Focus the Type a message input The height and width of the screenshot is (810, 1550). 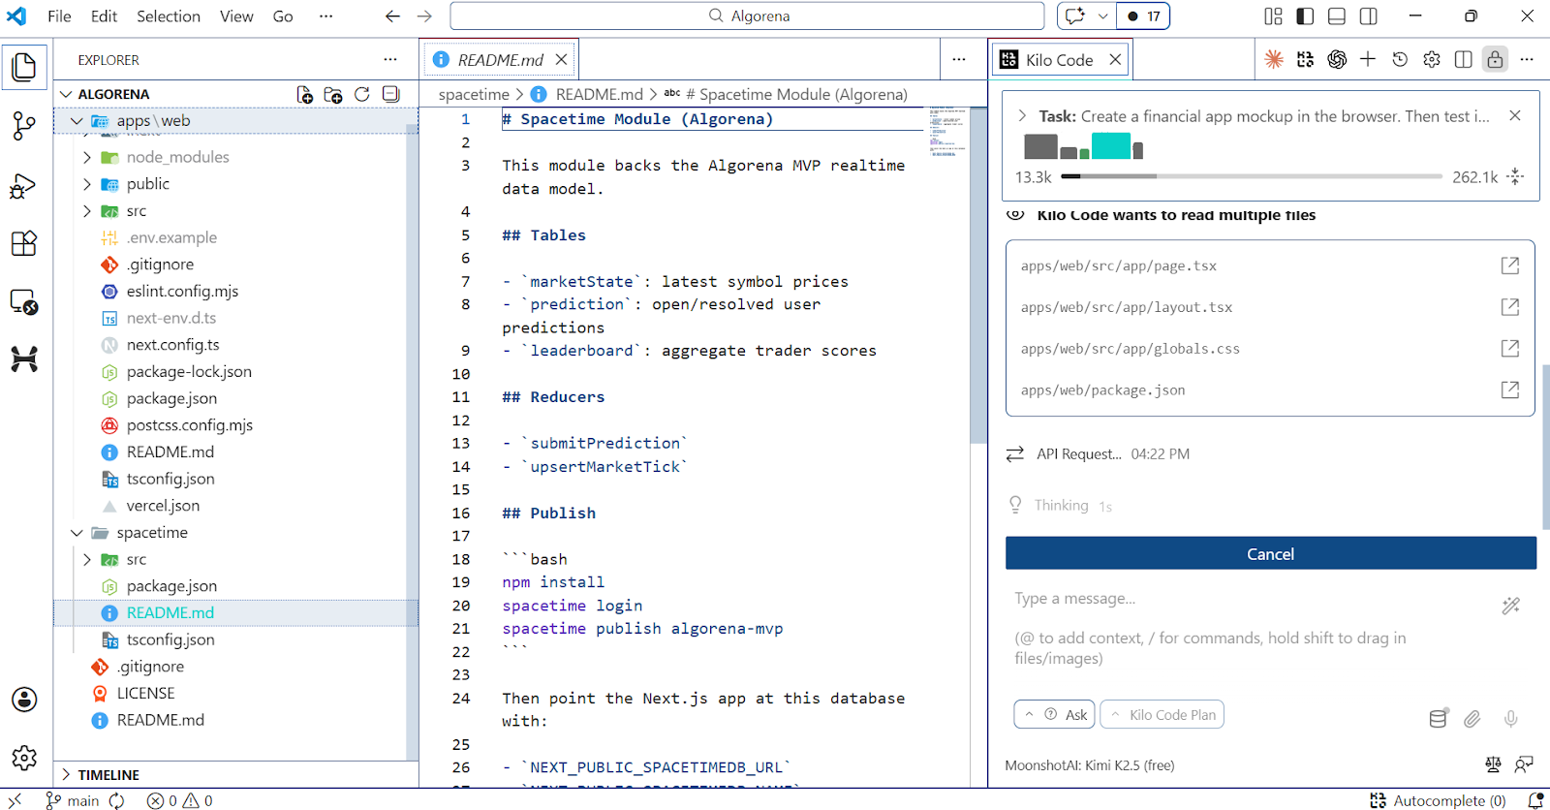[1250, 599]
